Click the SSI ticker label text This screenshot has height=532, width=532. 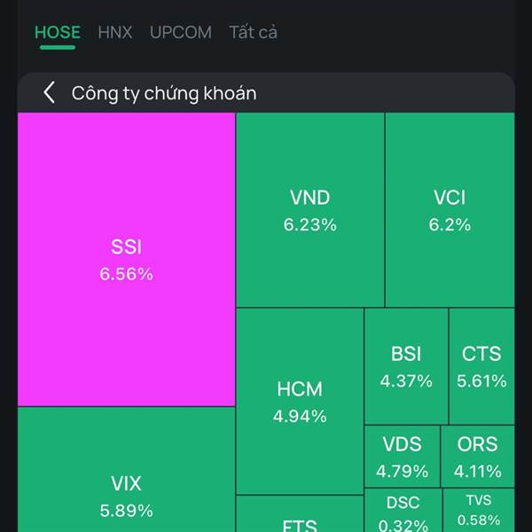pos(126,247)
